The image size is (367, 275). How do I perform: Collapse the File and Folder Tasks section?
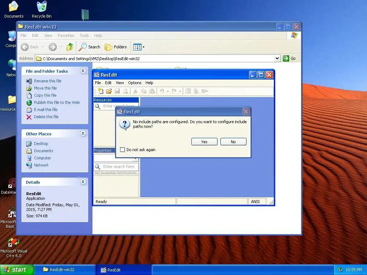coord(83,71)
